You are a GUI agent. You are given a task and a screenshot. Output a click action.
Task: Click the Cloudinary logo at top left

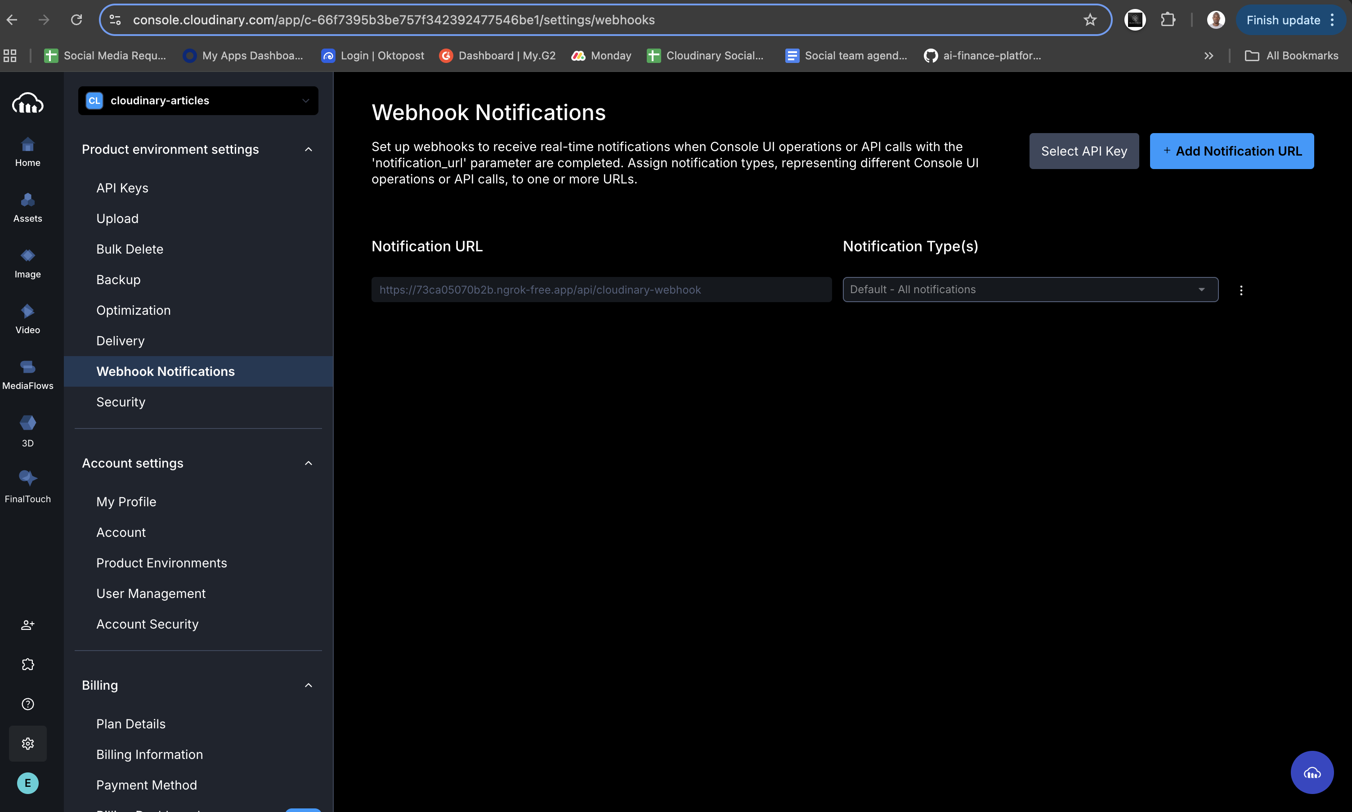click(x=27, y=103)
